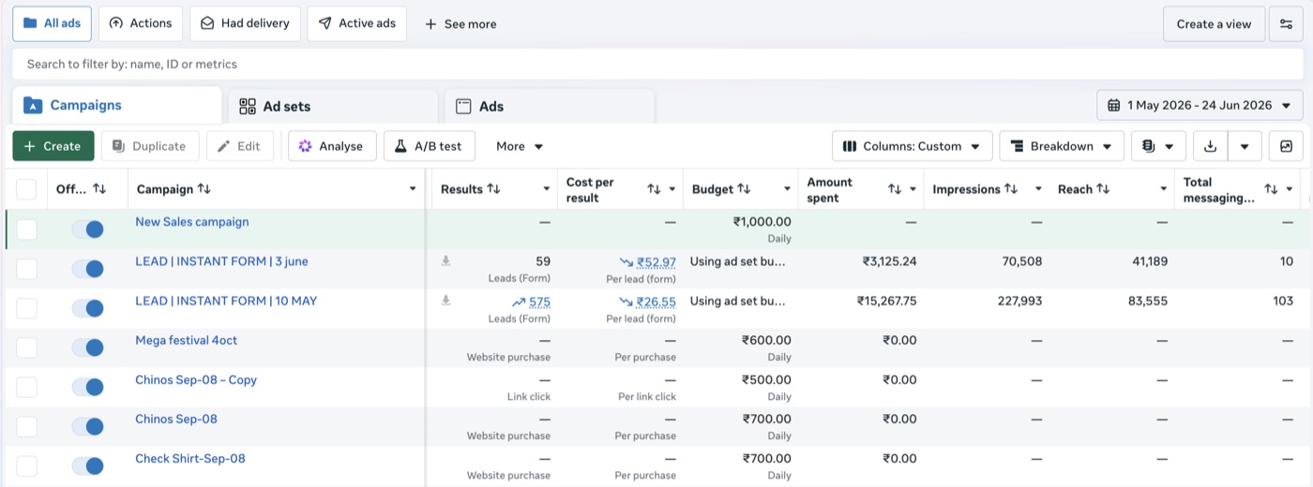The height and width of the screenshot is (487, 1313).
Task: Select all campaigns header checkbox
Action: point(26,189)
